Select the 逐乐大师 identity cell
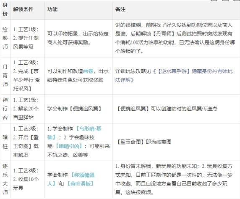 [x=5, y=179]
